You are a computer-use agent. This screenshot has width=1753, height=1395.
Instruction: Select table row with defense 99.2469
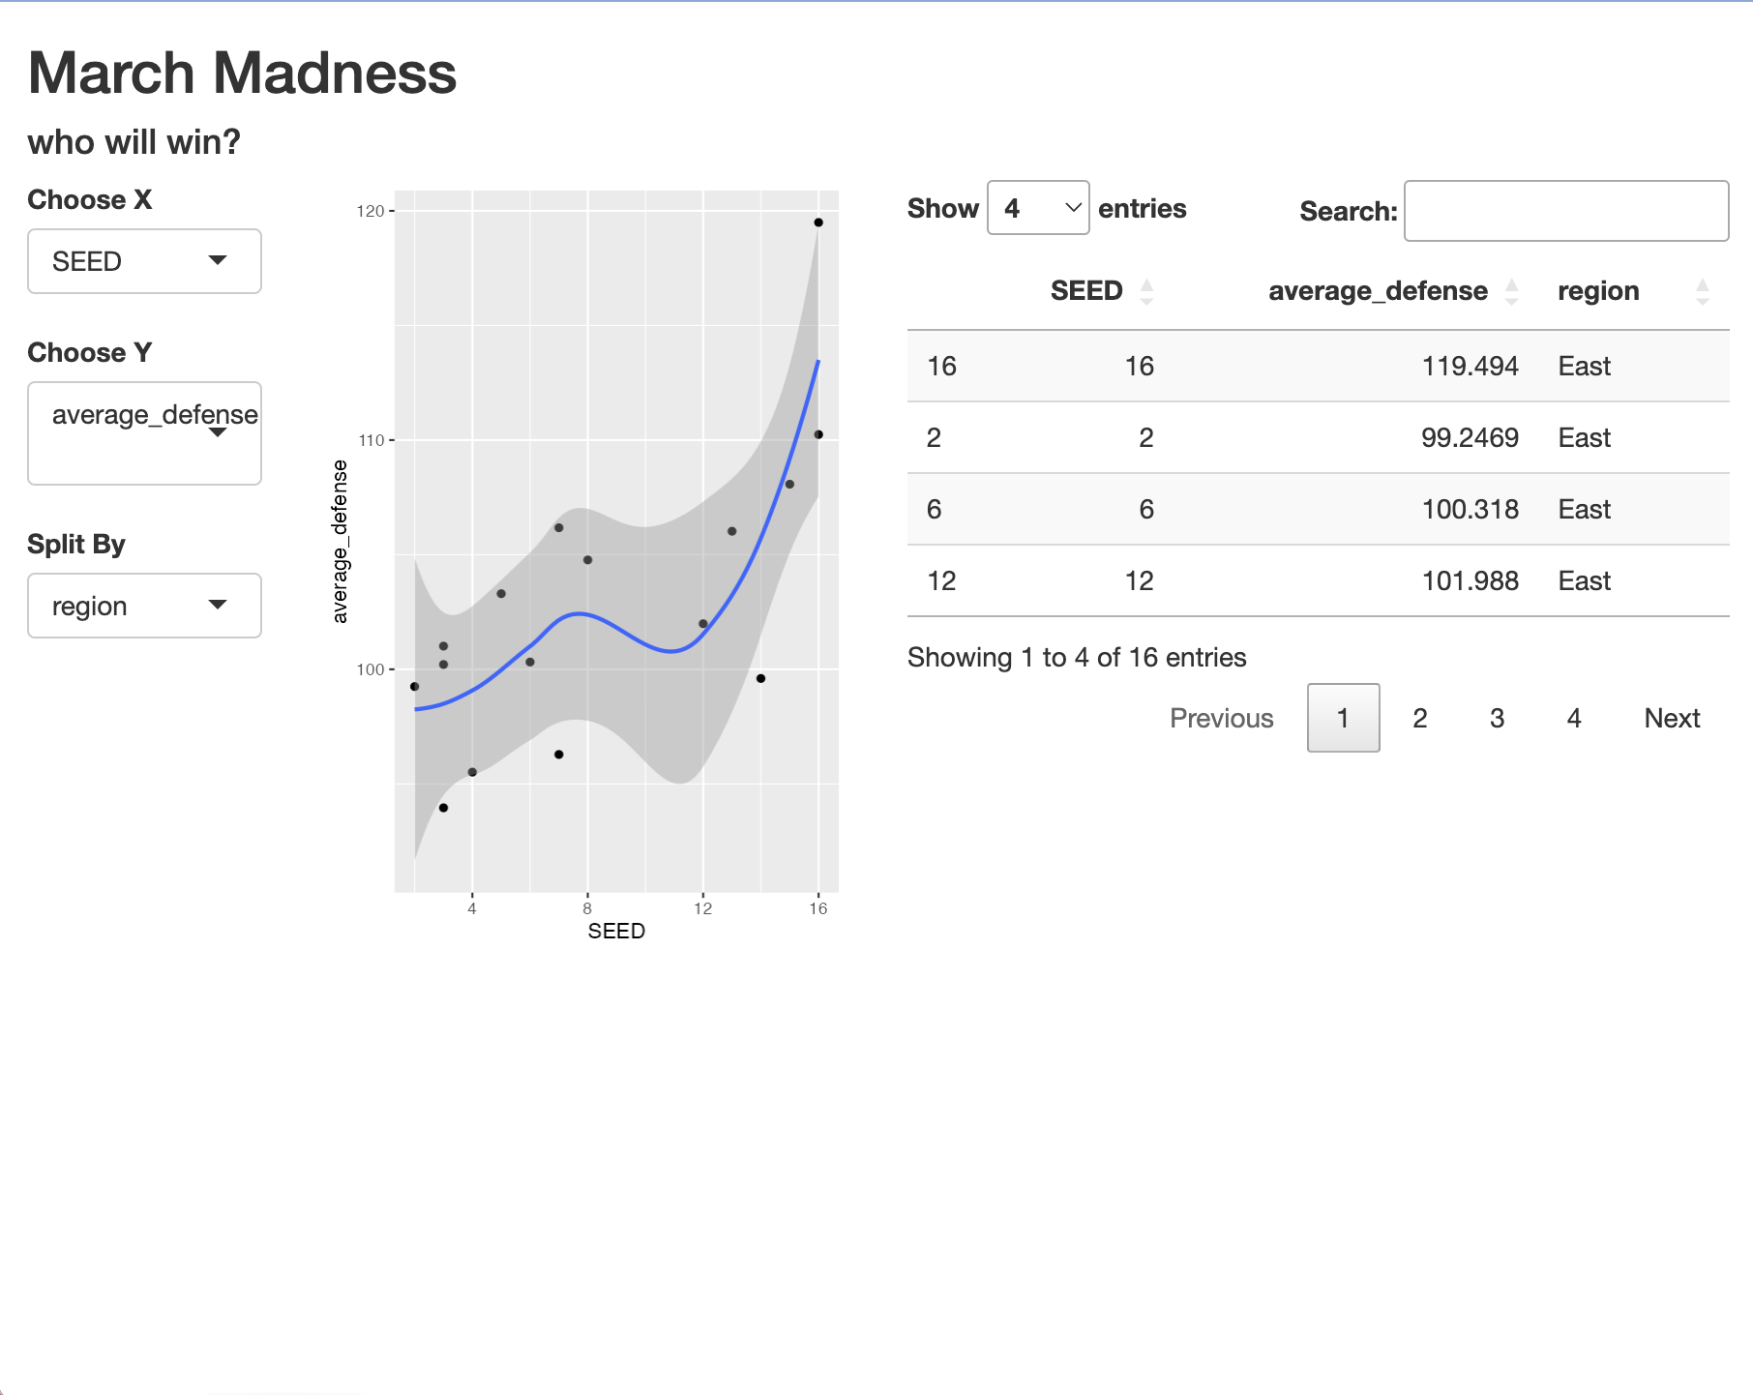coord(1318,438)
